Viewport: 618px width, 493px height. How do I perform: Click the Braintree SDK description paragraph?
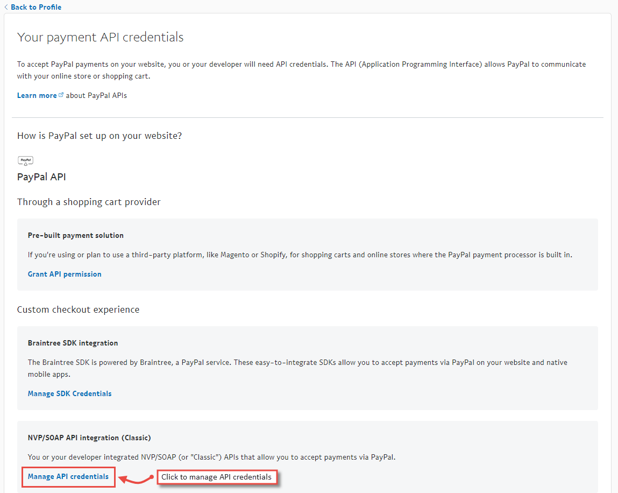coord(297,368)
